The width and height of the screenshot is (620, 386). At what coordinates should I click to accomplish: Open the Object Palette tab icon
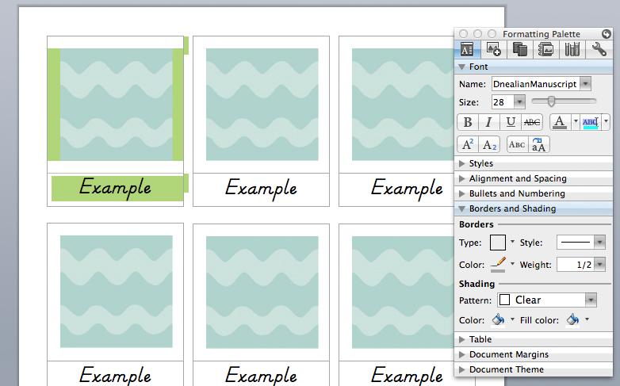(x=493, y=49)
